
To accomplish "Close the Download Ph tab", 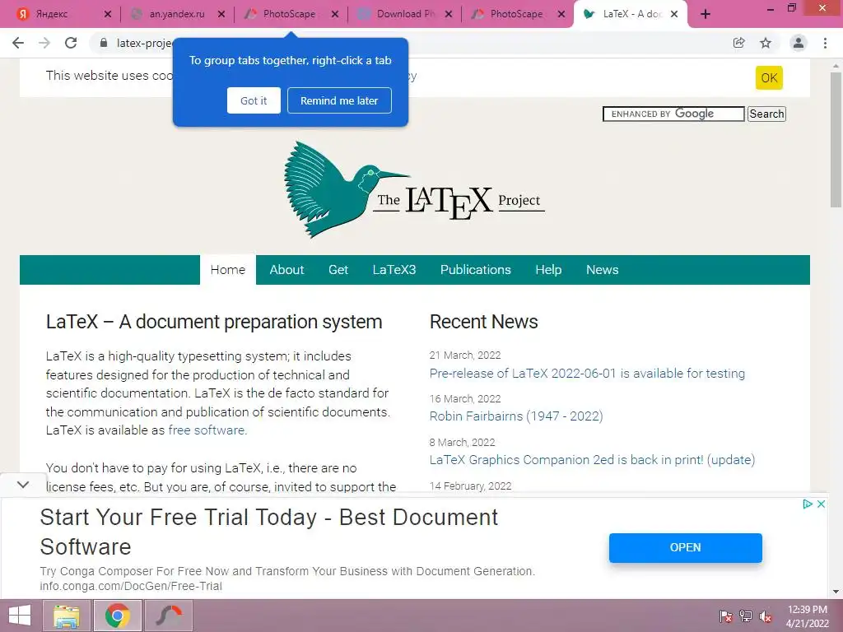I will (x=449, y=15).
